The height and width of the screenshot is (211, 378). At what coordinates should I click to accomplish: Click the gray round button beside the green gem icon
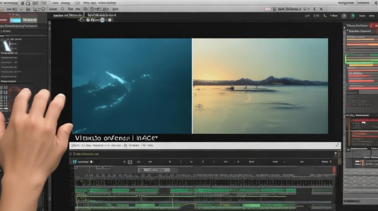344,16
